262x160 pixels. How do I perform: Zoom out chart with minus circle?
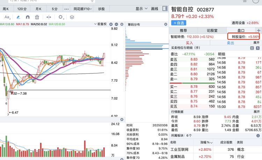tap(116, 24)
